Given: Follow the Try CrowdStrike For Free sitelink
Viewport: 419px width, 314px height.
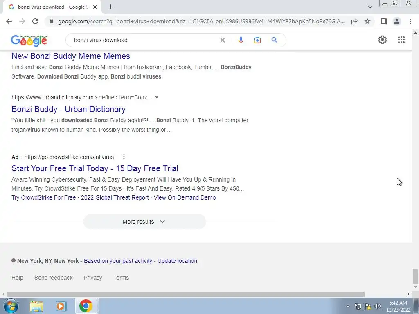Looking at the screenshot, I should tap(43, 197).
